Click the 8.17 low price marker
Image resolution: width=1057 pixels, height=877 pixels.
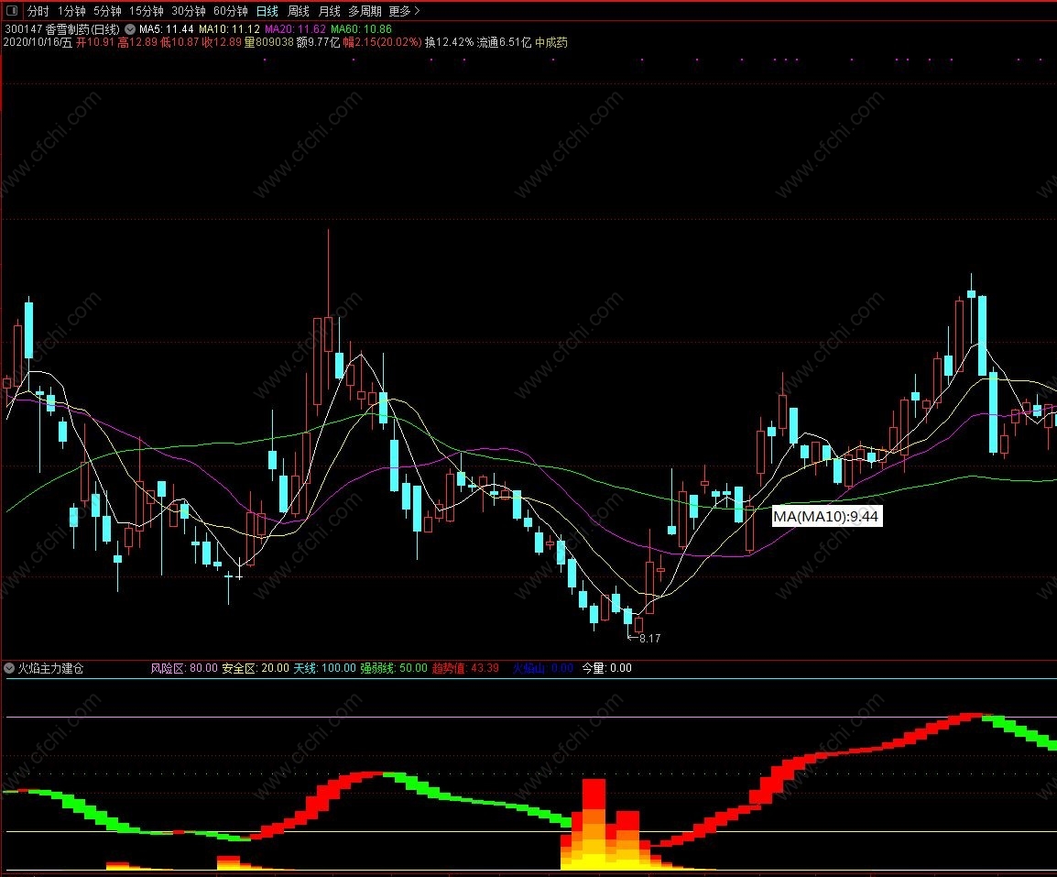(649, 638)
